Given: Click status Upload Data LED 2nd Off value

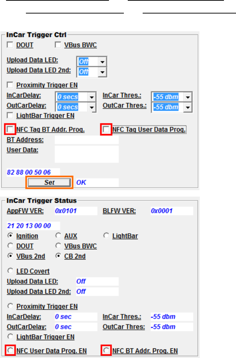Looking at the screenshot, I should tap(97, 292).
